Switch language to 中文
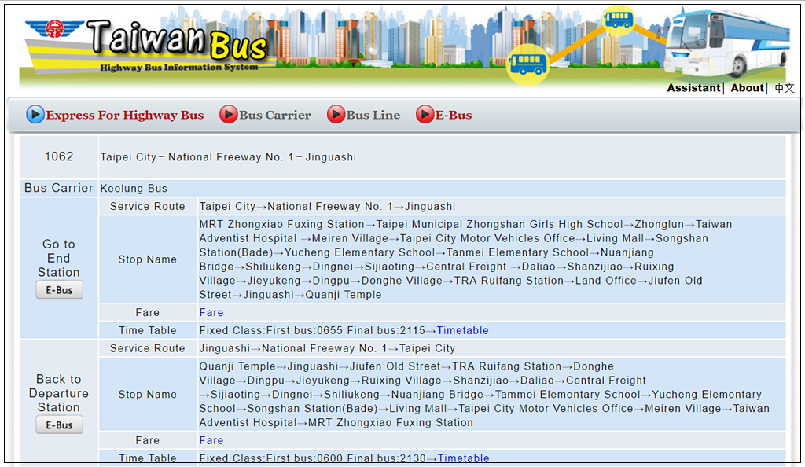The image size is (805, 467). tap(785, 88)
